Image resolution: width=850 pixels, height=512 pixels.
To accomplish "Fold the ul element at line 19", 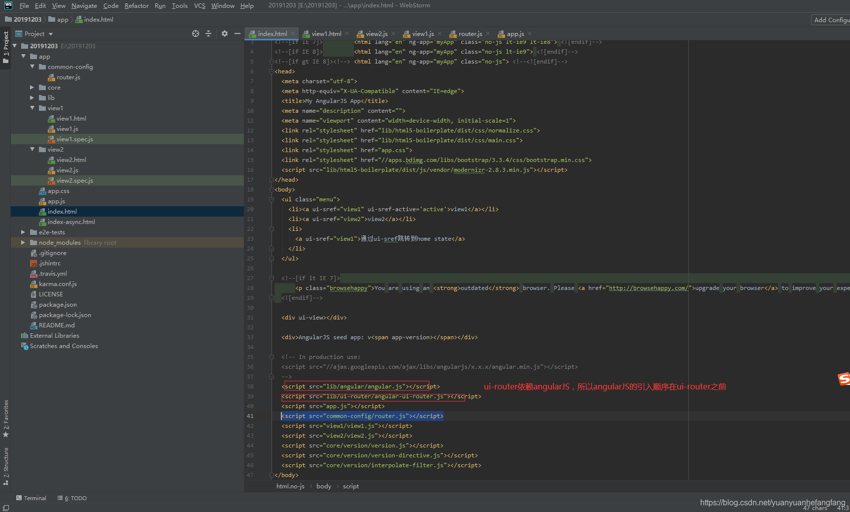I will 271,199.
